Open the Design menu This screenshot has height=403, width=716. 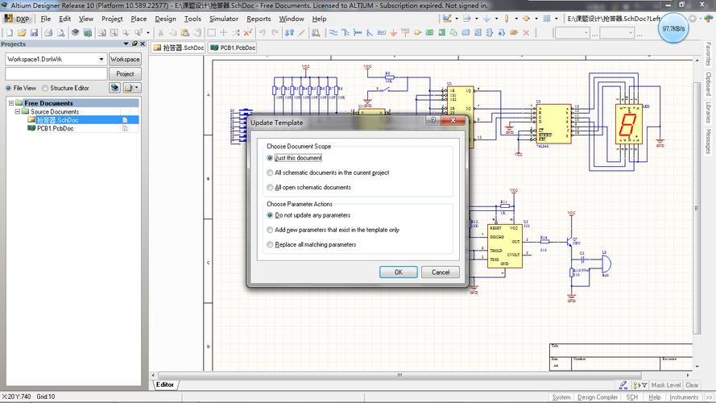click(165, 19)
